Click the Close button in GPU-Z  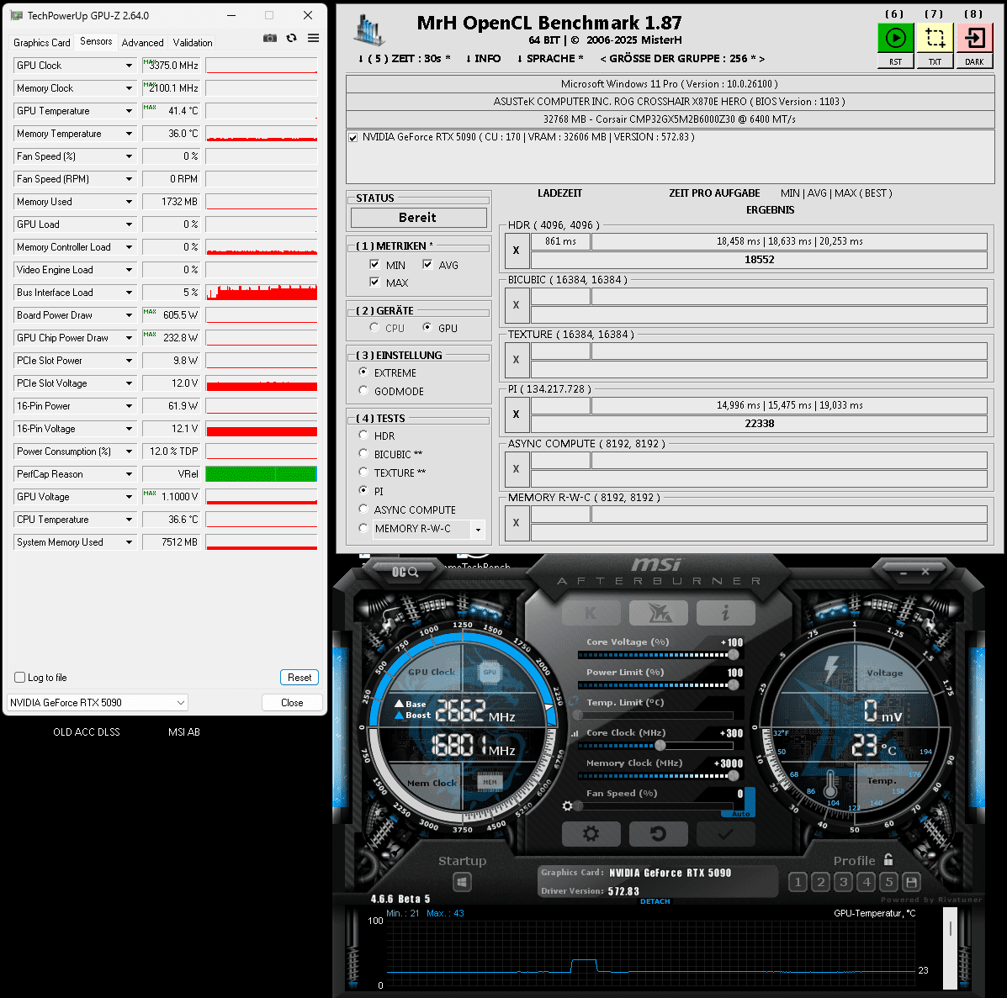(292, 703)
